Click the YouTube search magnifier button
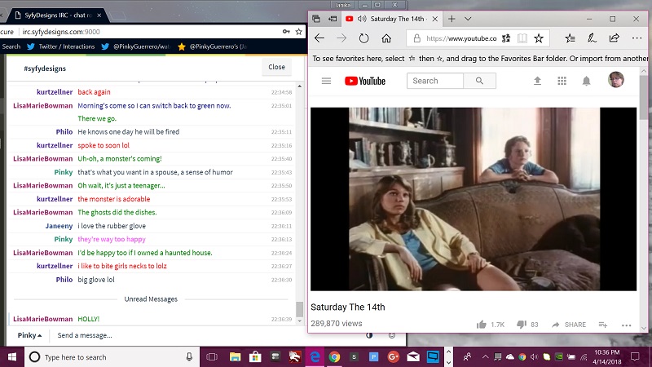 point(479,81)
